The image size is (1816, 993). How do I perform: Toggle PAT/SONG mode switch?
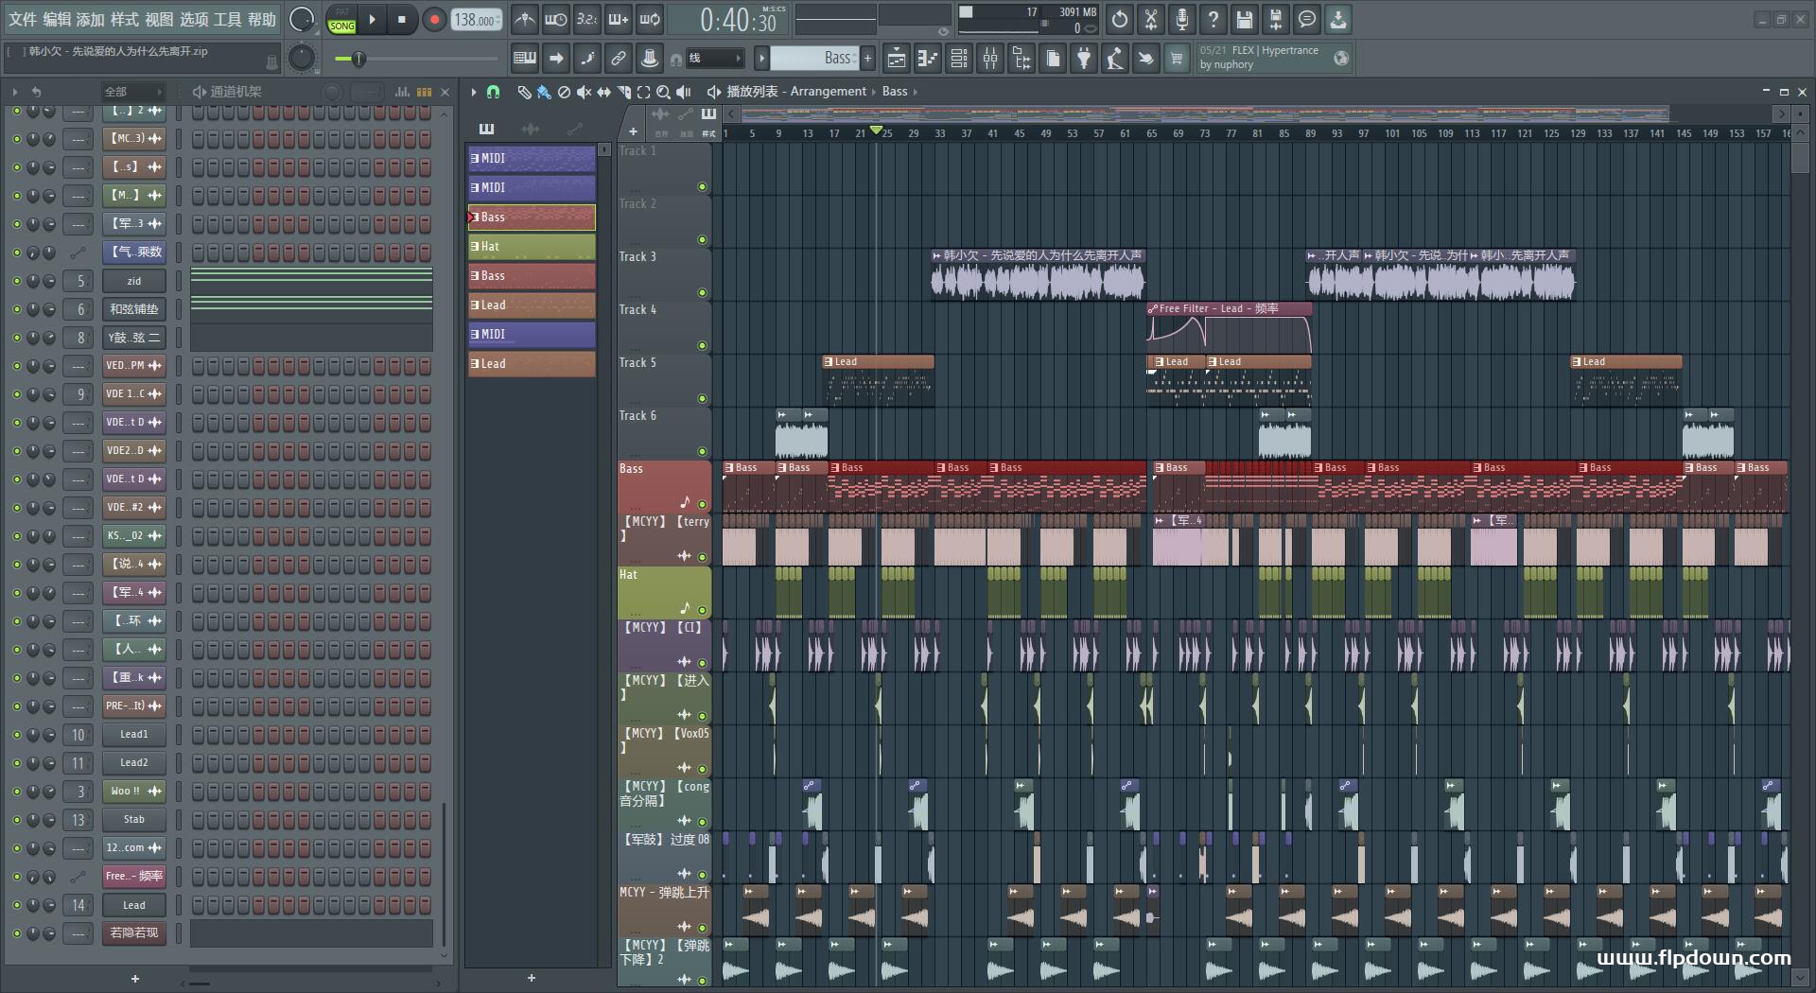341,19
